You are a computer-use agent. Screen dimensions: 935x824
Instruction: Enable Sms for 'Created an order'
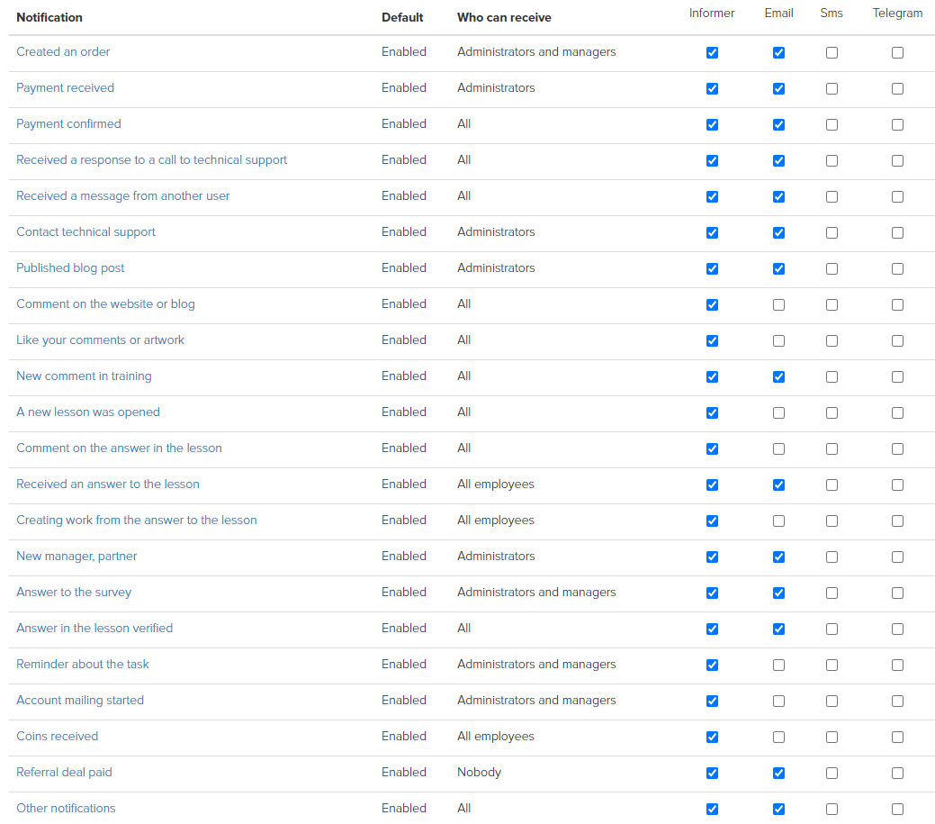[x=832, y=52]
